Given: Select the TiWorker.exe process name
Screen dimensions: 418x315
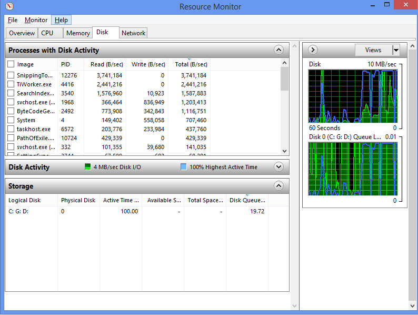Looking at the screenshot, I should (34, 84).
